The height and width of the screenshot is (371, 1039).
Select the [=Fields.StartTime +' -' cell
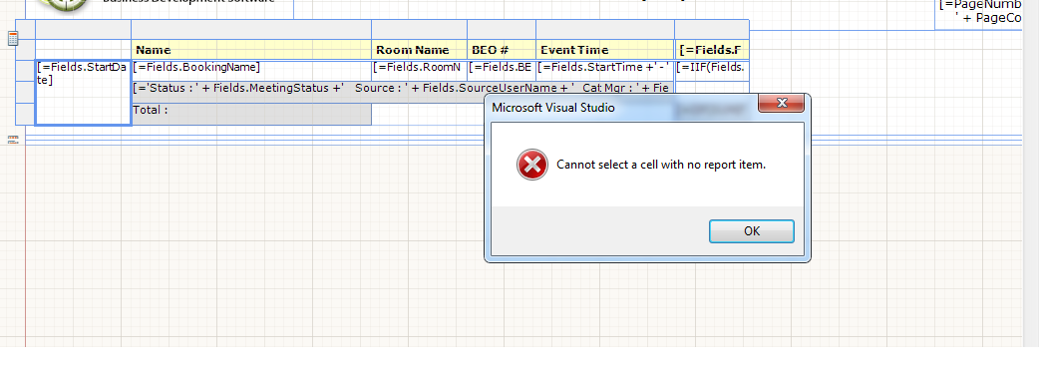[605, 70]
